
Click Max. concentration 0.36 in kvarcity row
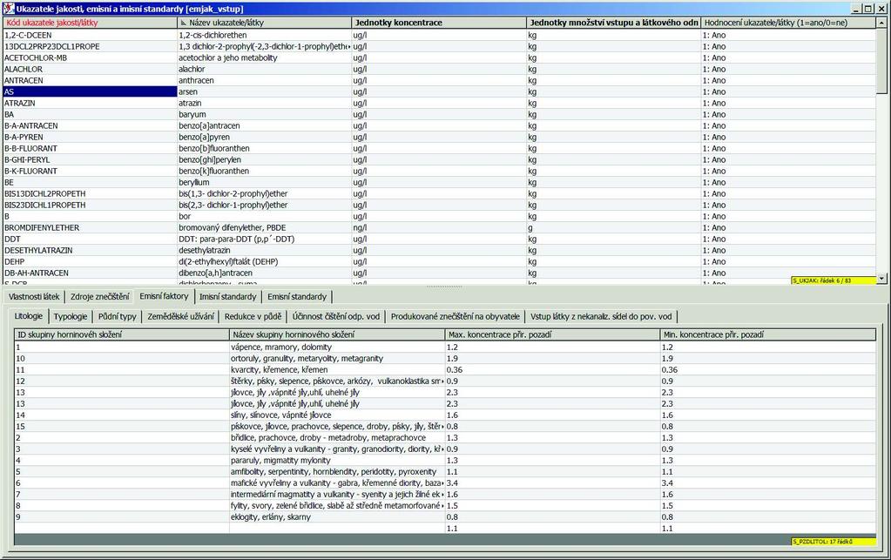552,370
